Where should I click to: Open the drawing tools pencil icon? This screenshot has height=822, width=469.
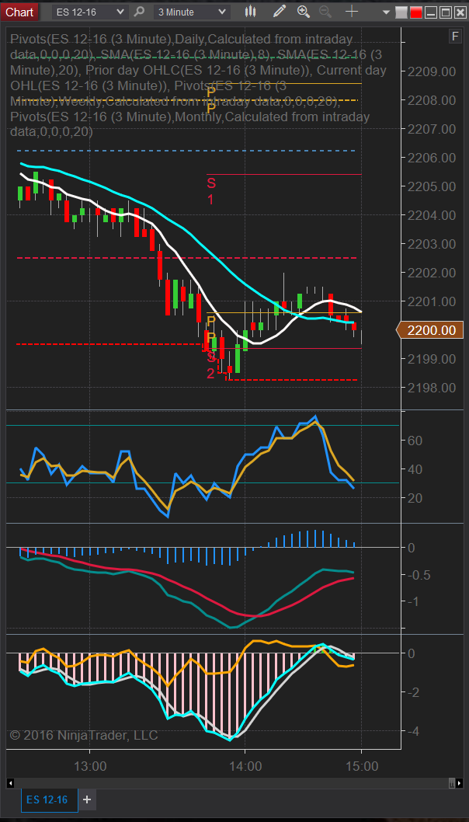[280, 11]
